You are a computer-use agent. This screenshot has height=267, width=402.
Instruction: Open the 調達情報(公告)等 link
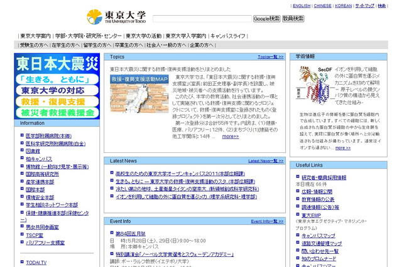320,207
